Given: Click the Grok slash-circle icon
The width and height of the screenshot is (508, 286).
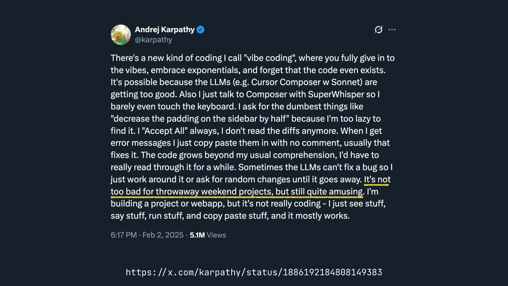Looking at the screenshot, I should (378, 30).
